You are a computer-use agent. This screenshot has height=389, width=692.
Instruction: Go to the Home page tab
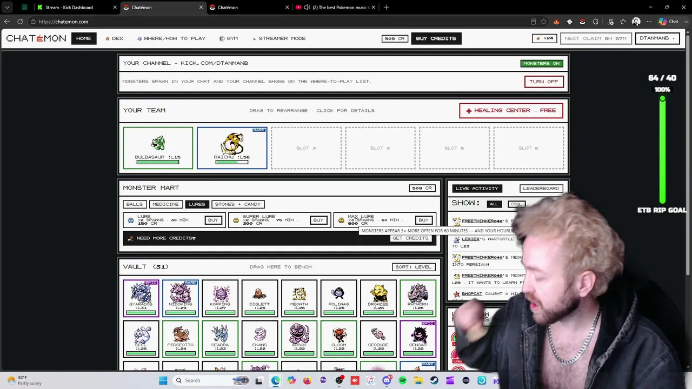84,38
